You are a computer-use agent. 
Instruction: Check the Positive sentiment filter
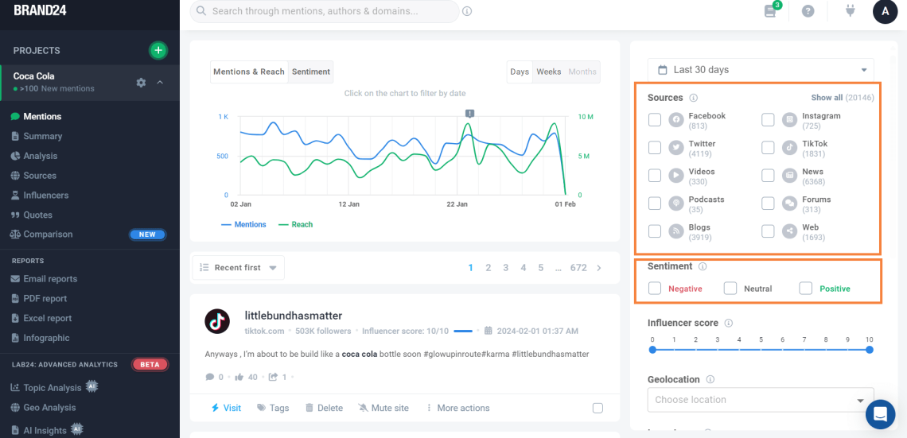tap(806, 288)
